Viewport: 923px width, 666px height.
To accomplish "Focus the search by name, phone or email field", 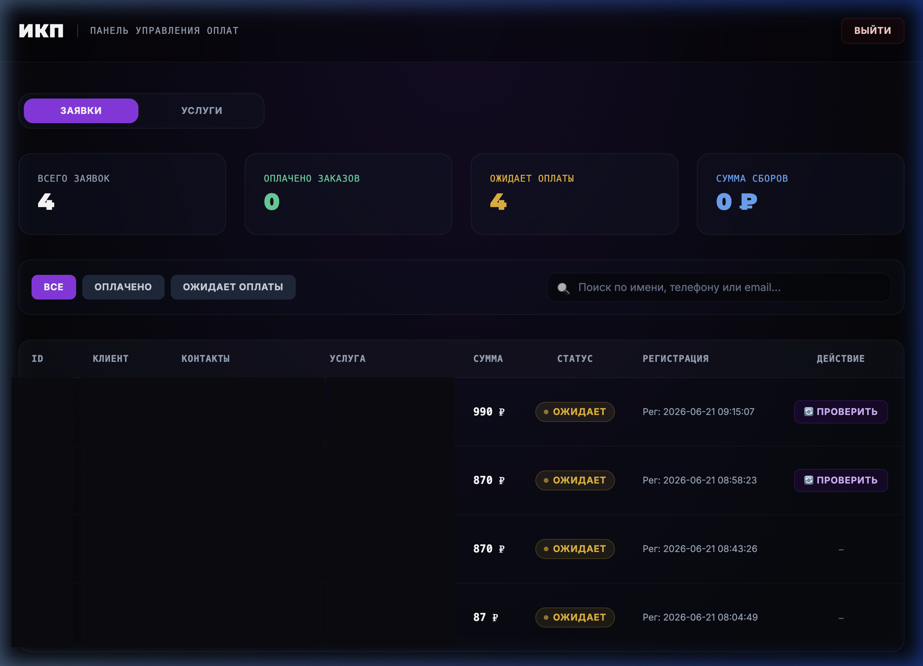I will [x=719, y=287].
